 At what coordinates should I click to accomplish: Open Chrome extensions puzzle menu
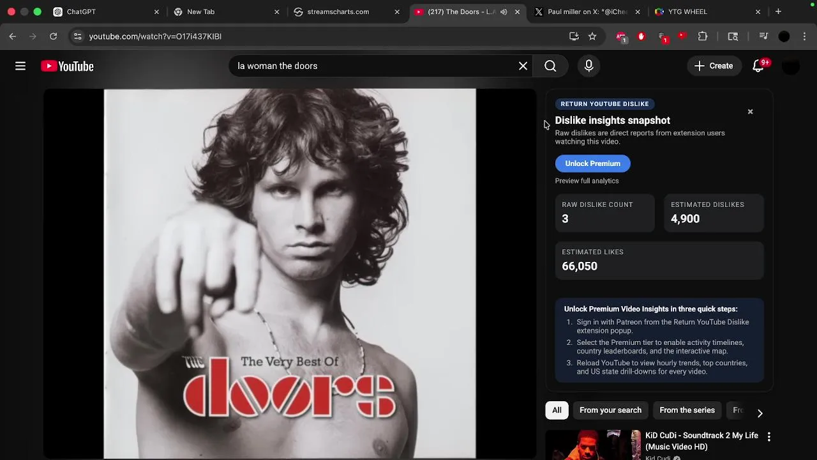pyautogui.click(x=703, y=36)
